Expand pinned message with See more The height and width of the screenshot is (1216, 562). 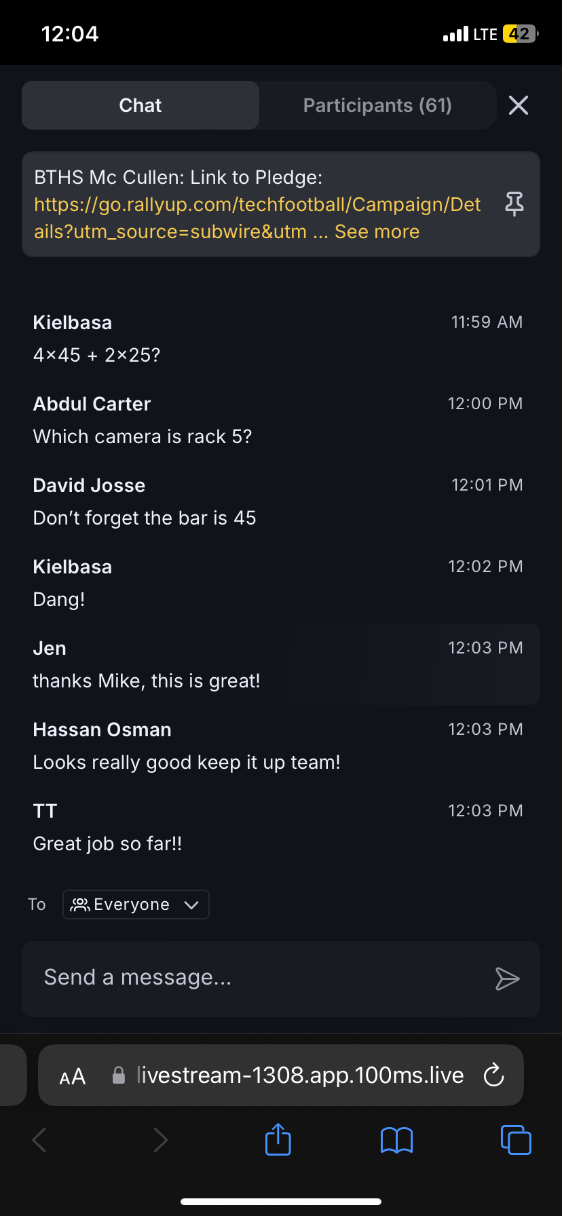377,232
